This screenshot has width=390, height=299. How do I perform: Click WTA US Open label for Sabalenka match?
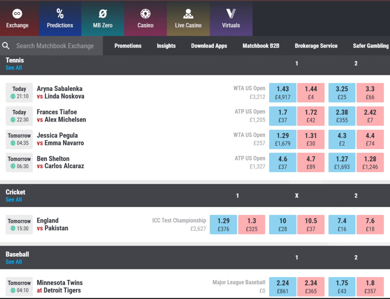click(249, 88)
